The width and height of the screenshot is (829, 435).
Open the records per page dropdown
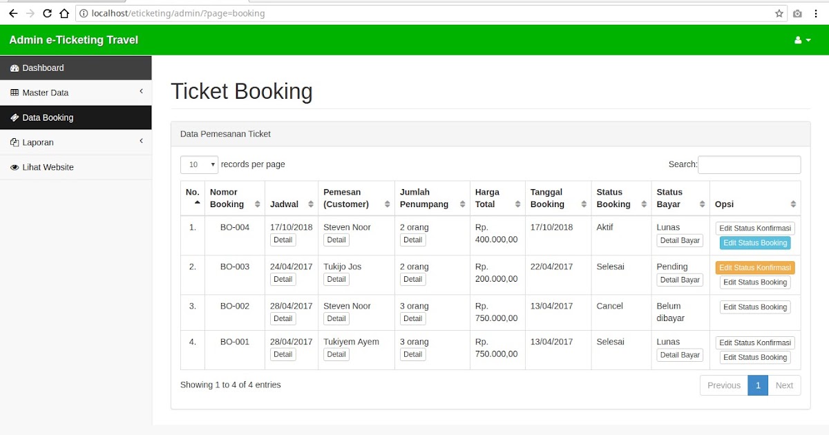click(199, 164)
